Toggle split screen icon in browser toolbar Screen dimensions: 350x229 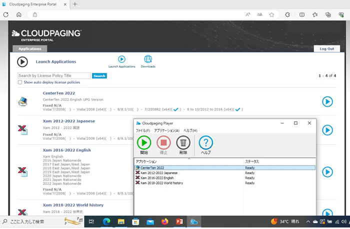302,14
